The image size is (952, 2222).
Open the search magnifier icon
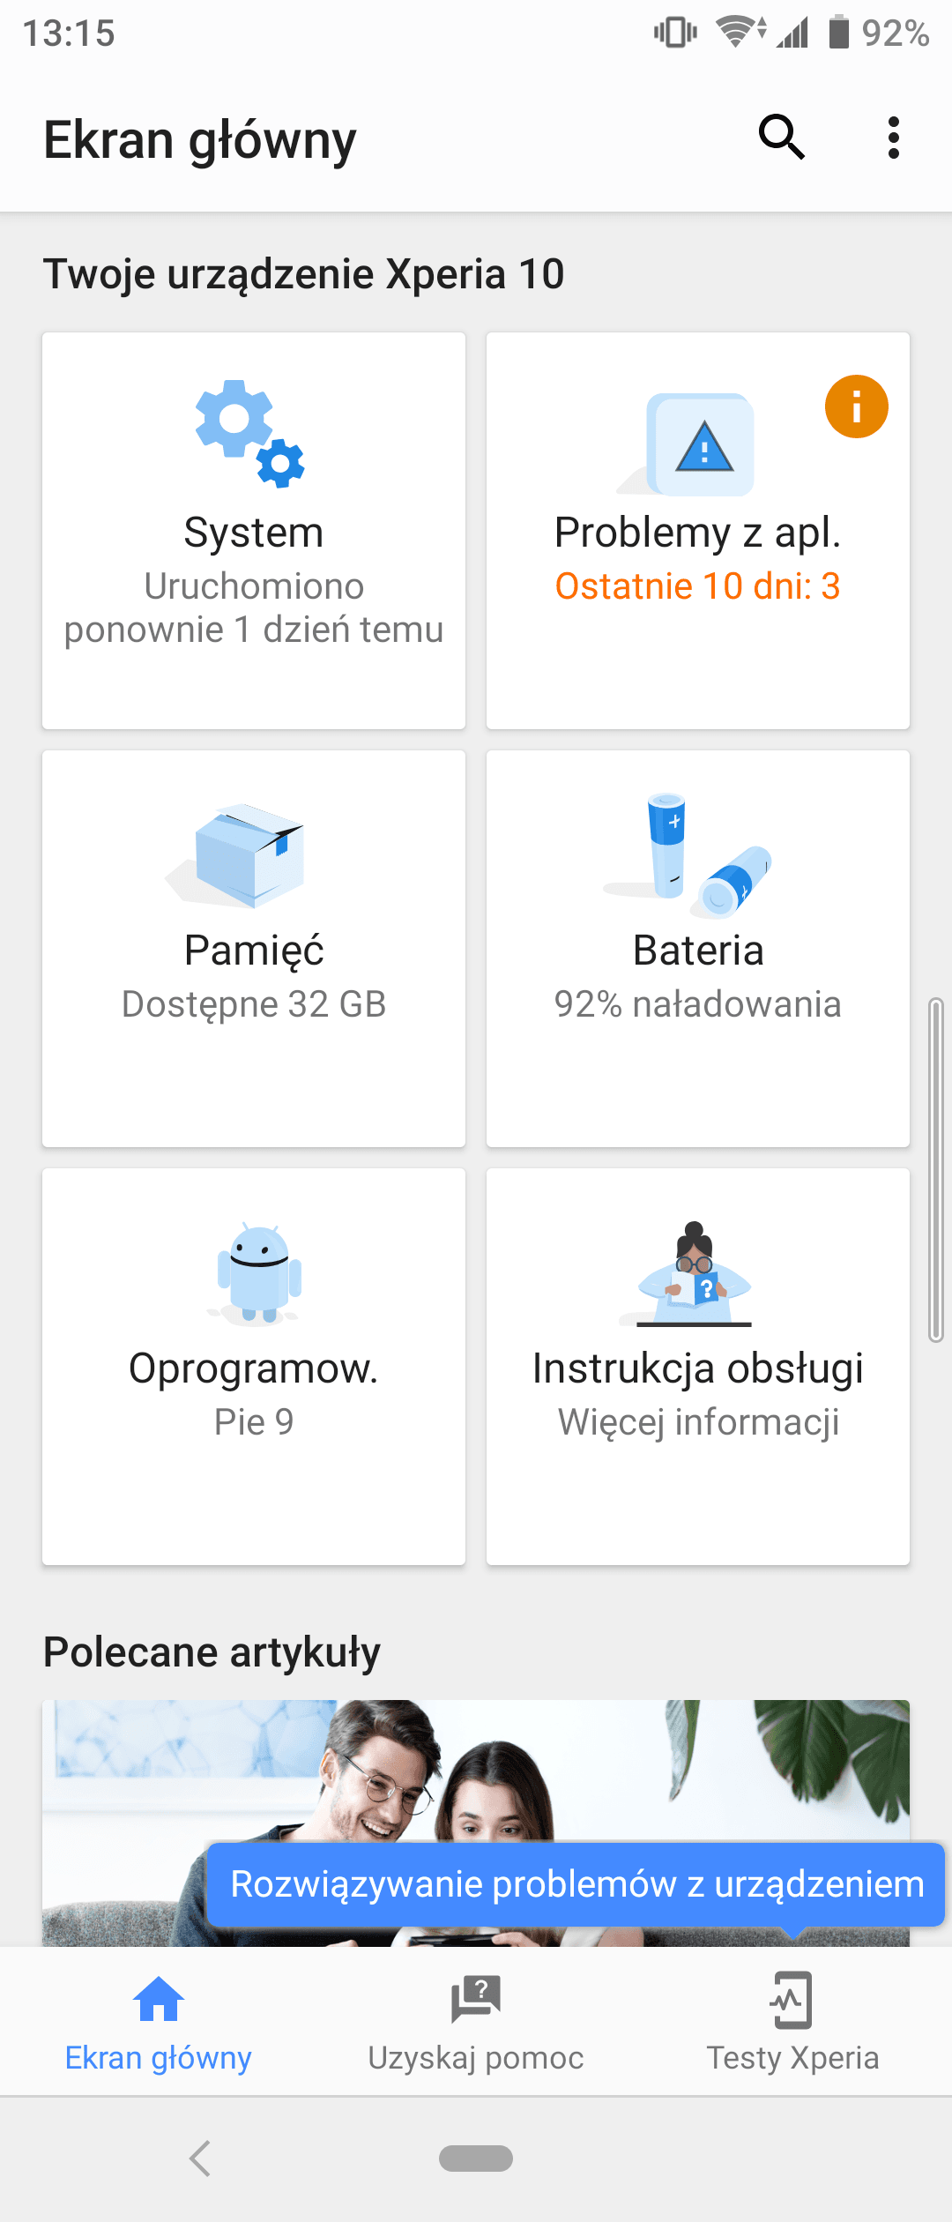(x=782, y=138)
